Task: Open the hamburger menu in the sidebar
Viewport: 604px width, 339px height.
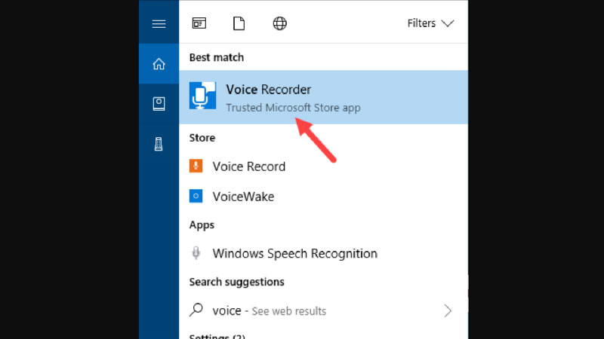Action: 159,24
